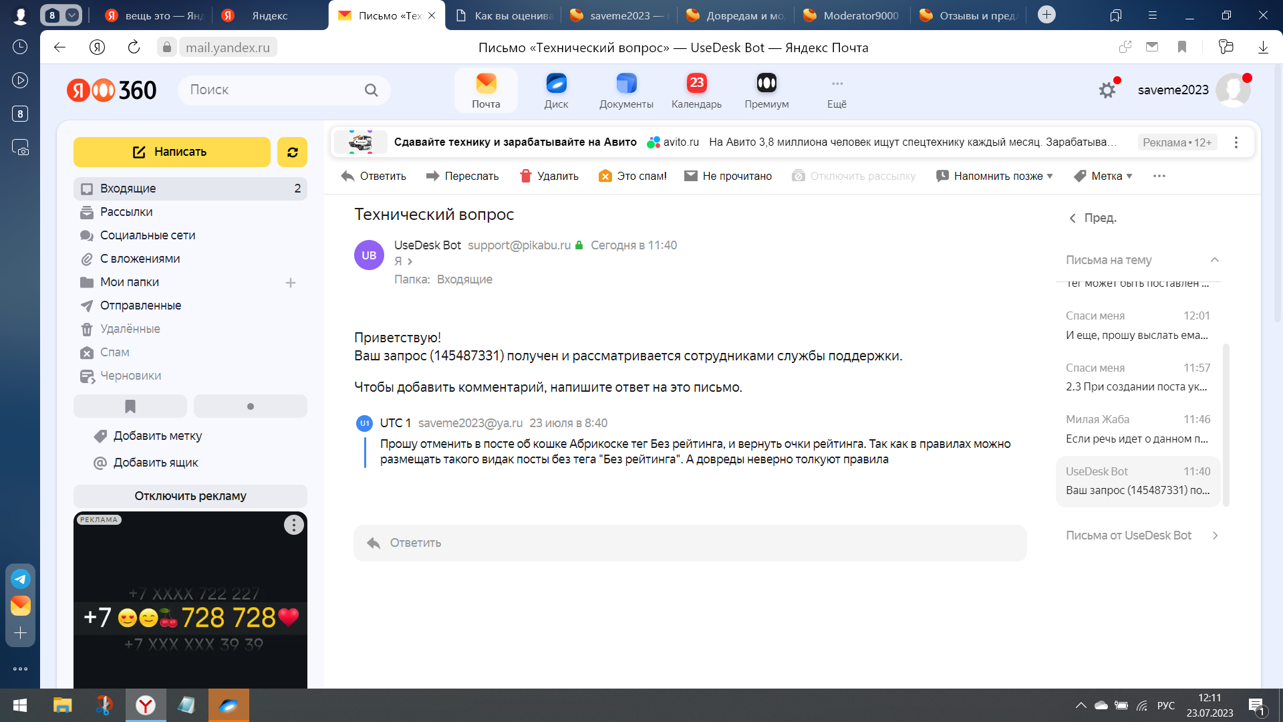The image size is (1283, 722).
Task: Toggle the flagged messages filter button
Action: pos(130,406)
